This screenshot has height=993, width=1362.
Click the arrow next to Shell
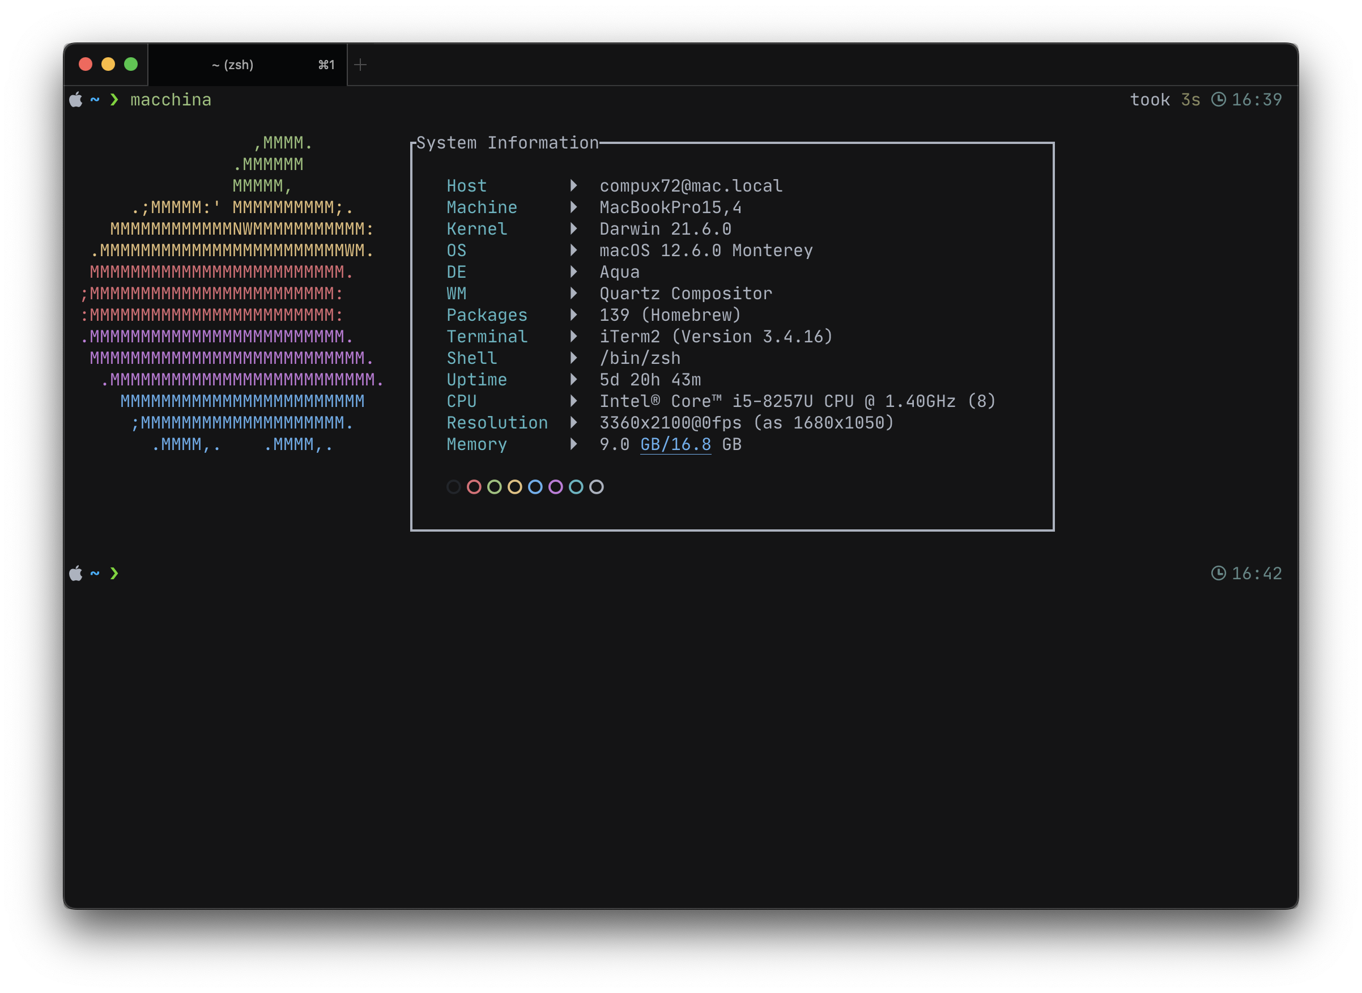click(574, 358)
